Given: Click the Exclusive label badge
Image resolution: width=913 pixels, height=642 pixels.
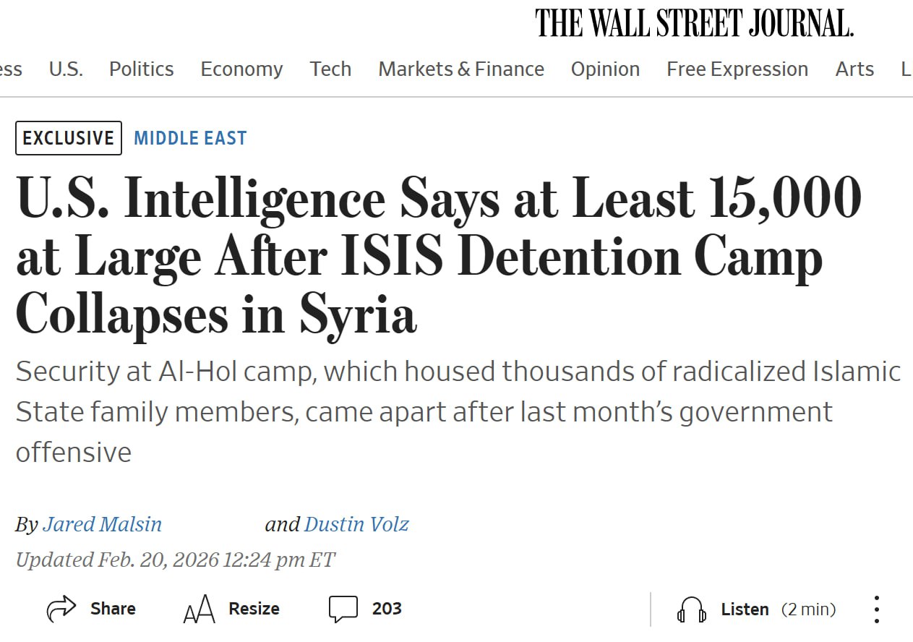Looking at the screenshot, I should click(69, 138).
